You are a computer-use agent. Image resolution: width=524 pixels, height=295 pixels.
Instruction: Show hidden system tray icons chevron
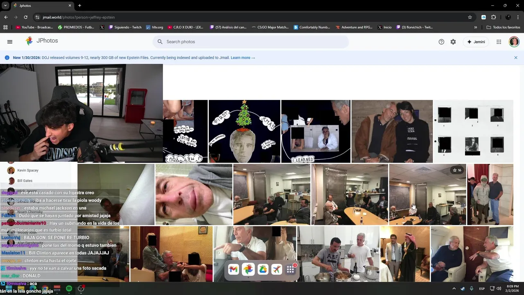(x=454, y=288)
